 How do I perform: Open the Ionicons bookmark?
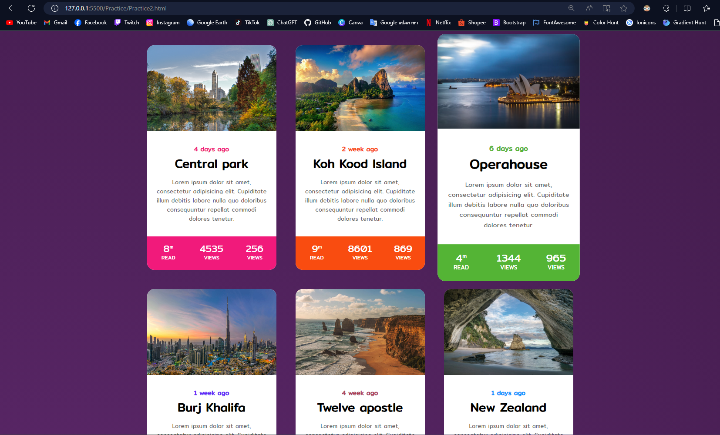coord(641,23)
